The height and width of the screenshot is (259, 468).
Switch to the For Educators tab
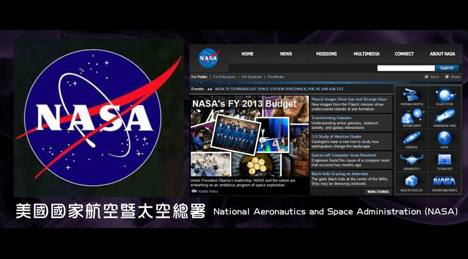click(x=225, y=77)
